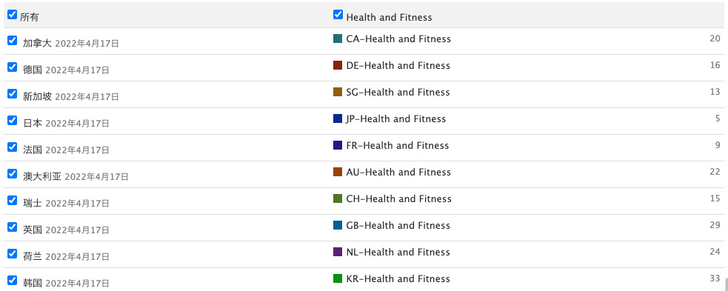
Task: Toggle the 韩国 checkbox
Action: click(x=13, y=280)
